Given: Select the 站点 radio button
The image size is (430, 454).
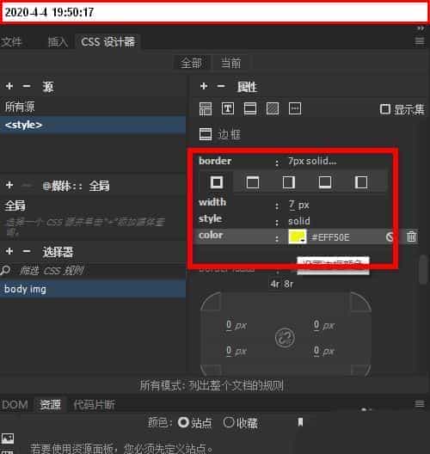Looking at the screenshot, I should coord(183,422).
